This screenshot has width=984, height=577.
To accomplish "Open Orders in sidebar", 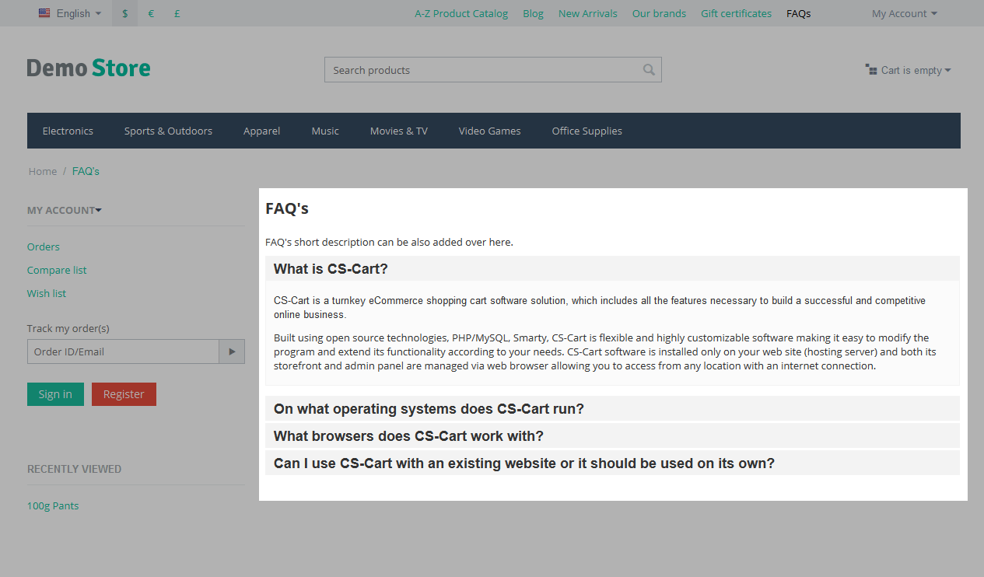I will click(44, 247).
